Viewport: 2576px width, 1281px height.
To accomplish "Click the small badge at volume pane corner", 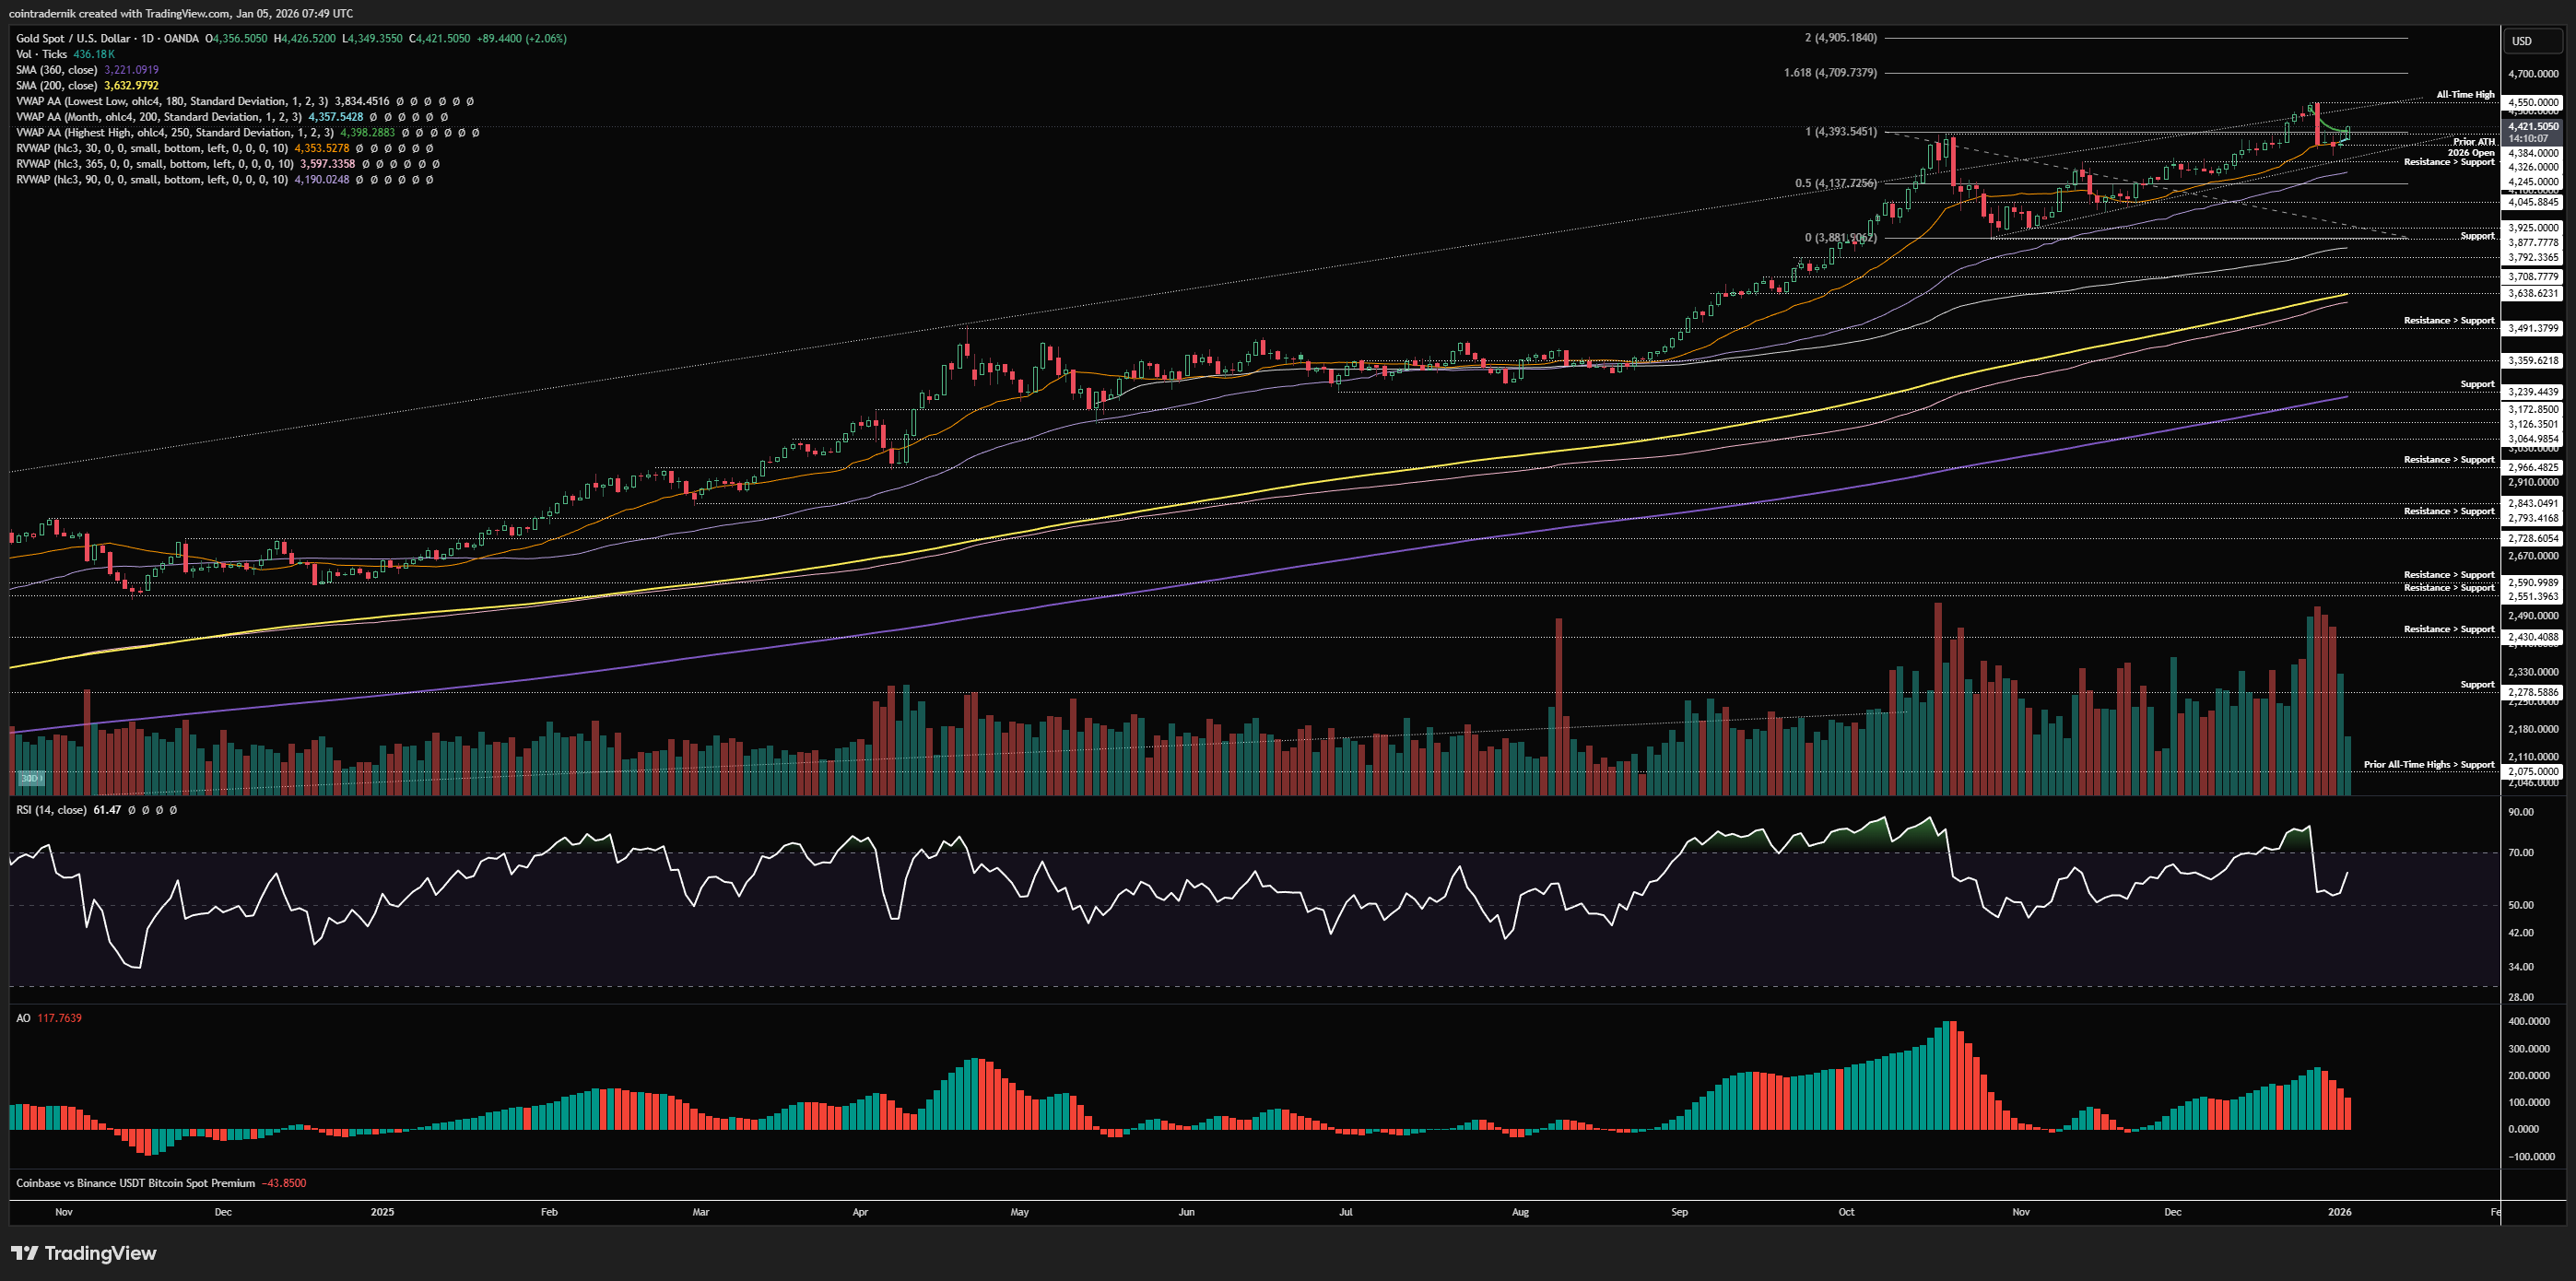I will pyautogui.click(x=30, y=778).
